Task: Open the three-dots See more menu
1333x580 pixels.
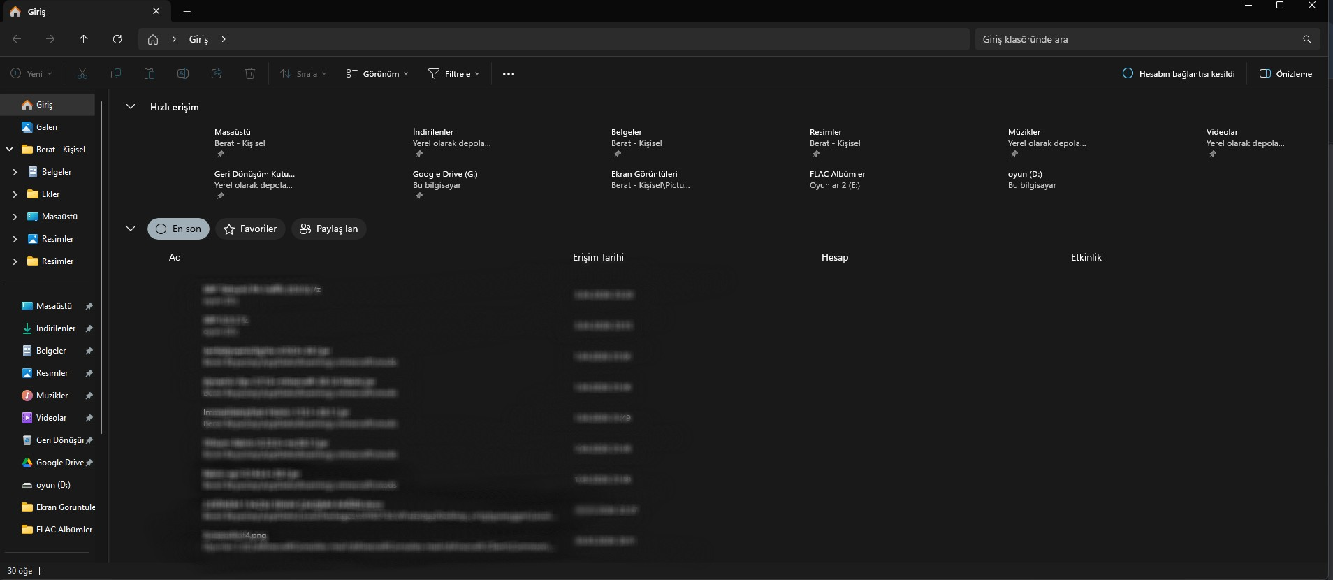Action: pos(509,74)
